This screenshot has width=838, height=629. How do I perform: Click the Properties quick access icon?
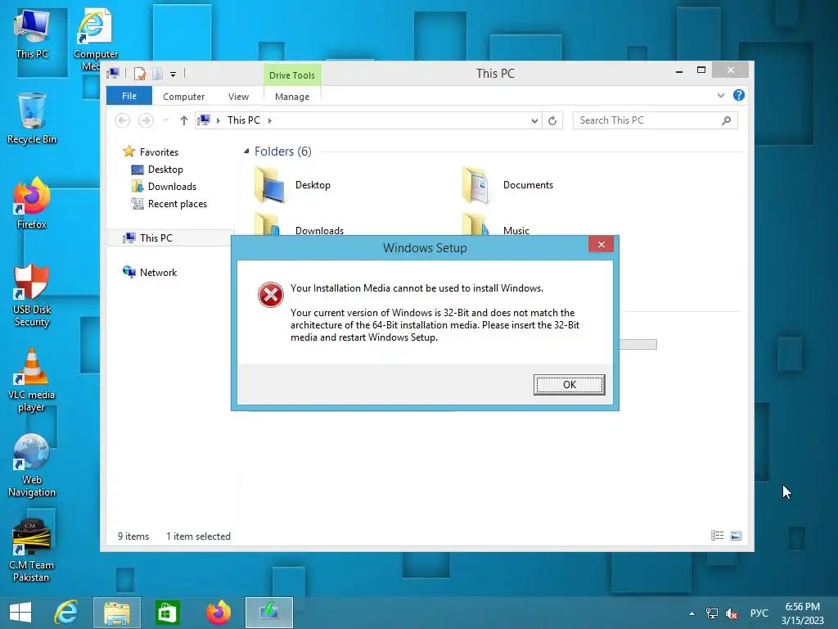pyautogui.click(x=140, y=74)
